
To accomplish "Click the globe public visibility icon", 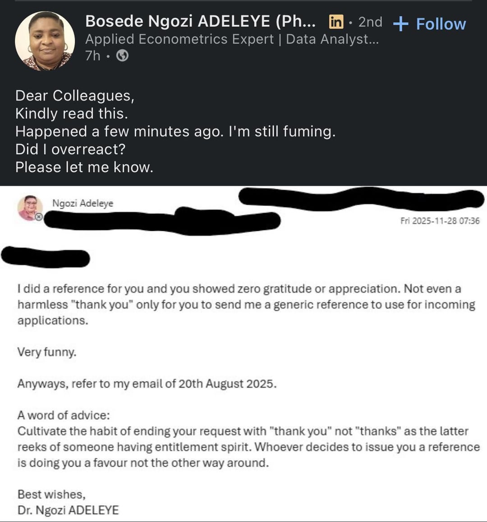I will [122, 55].
